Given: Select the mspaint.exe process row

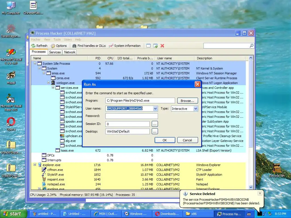Looking at the screenshot, I should [138, 179].
